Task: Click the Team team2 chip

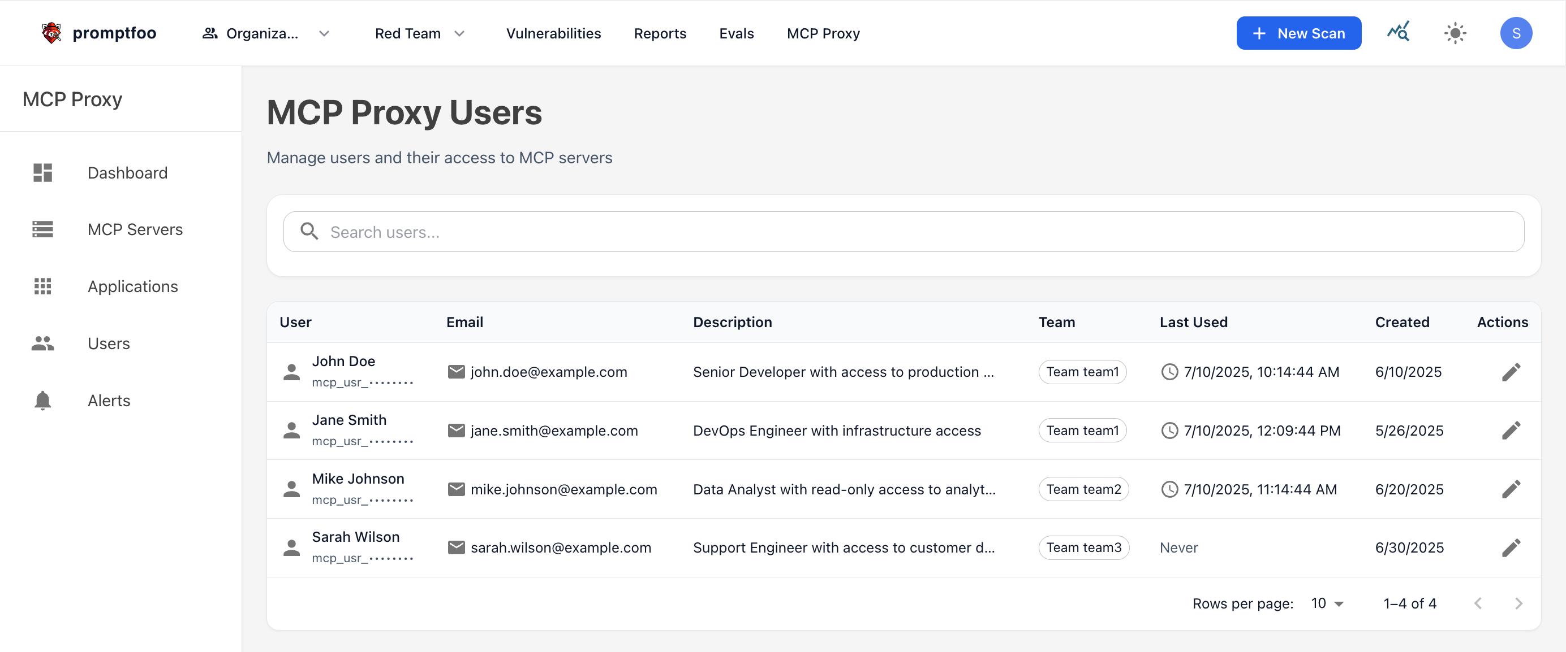Action: (x=1083, y=489)
